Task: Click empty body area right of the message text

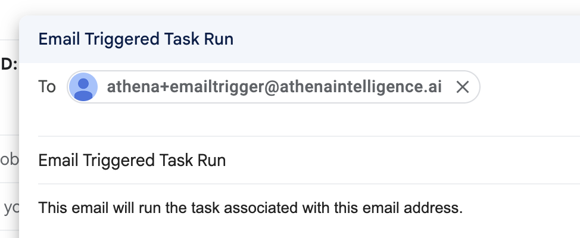Action: pos(522,208)
